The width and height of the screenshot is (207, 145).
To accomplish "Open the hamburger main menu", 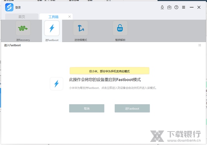I will [x=184, y=7].
